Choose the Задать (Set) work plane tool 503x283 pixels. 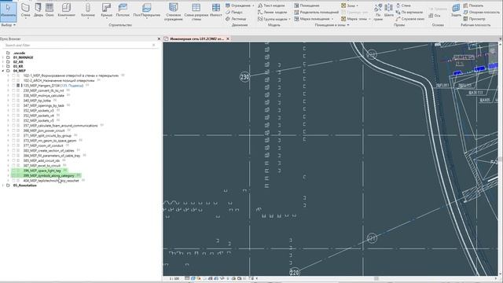pyautogui.click(x=456, y=10)
